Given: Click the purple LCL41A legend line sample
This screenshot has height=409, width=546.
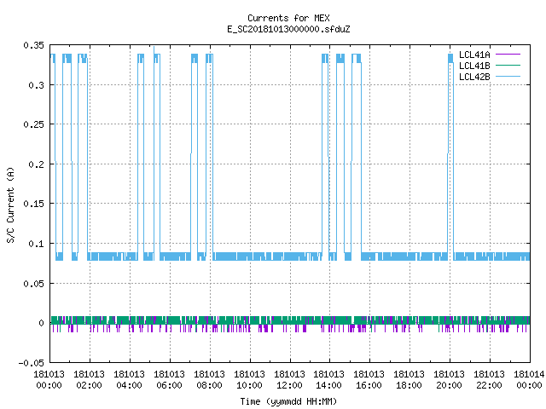Looking at the screenshot, I should point(508,55).
